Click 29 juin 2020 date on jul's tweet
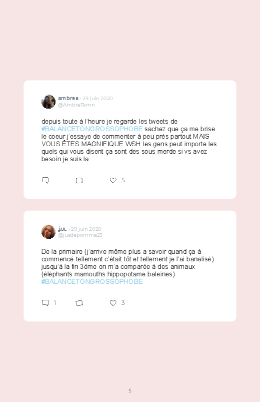Viewport: 260px width, 402px height. 86,229
